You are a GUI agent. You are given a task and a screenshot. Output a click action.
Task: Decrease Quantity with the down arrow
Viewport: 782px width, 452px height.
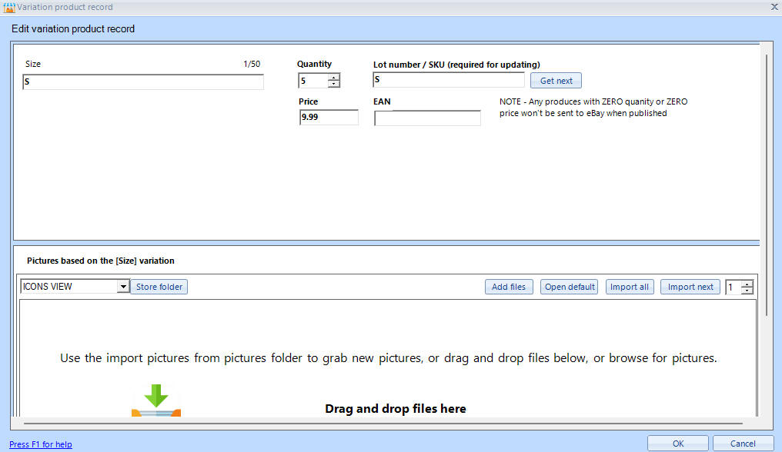(334, 84)
